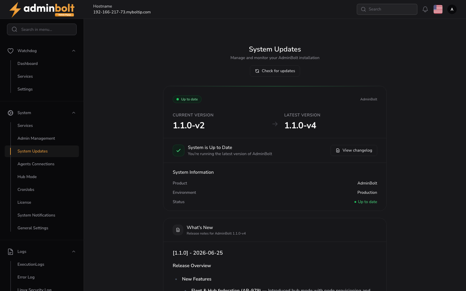
Task: Click Check for updates button
Action: pos(275,71)
